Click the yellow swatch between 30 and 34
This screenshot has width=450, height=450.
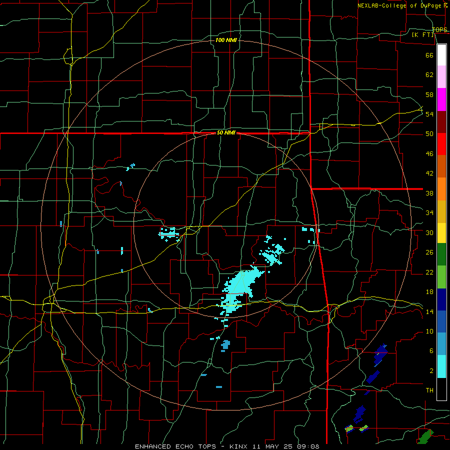click(441, 232)
